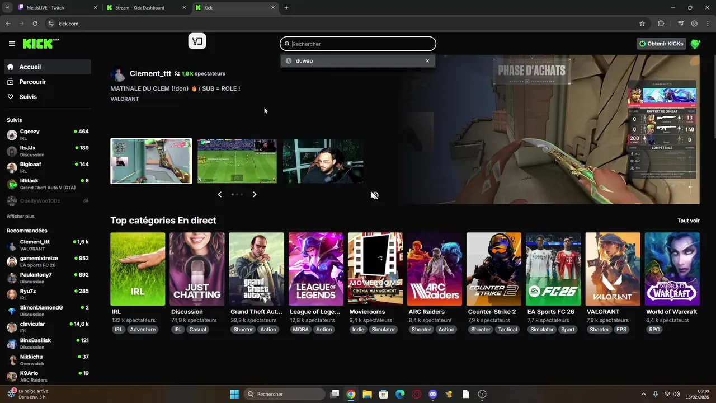
Task: Open the hamburger sidebar menu
Action: click(12, 44)
